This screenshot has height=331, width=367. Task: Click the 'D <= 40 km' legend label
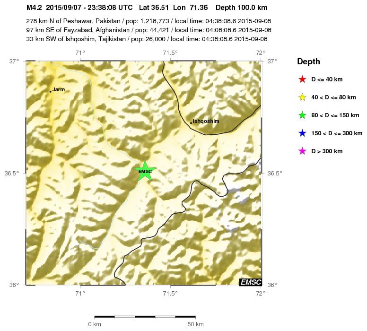click(327, 79)
